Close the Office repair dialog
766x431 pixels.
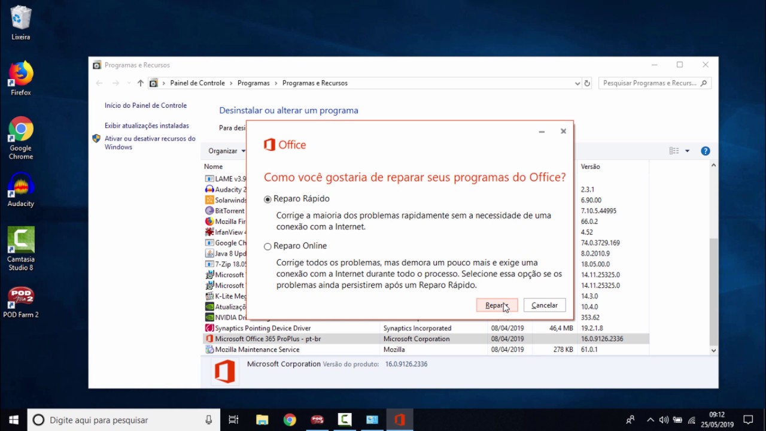[x=563, y=132]
